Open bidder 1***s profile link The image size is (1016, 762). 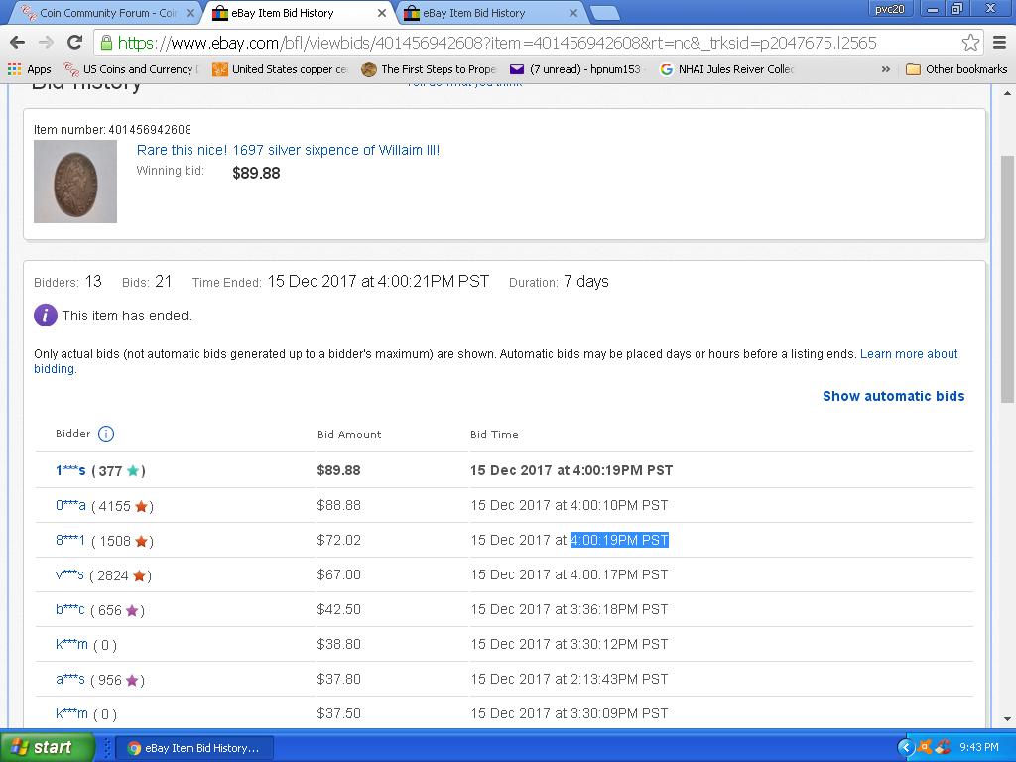70,470
